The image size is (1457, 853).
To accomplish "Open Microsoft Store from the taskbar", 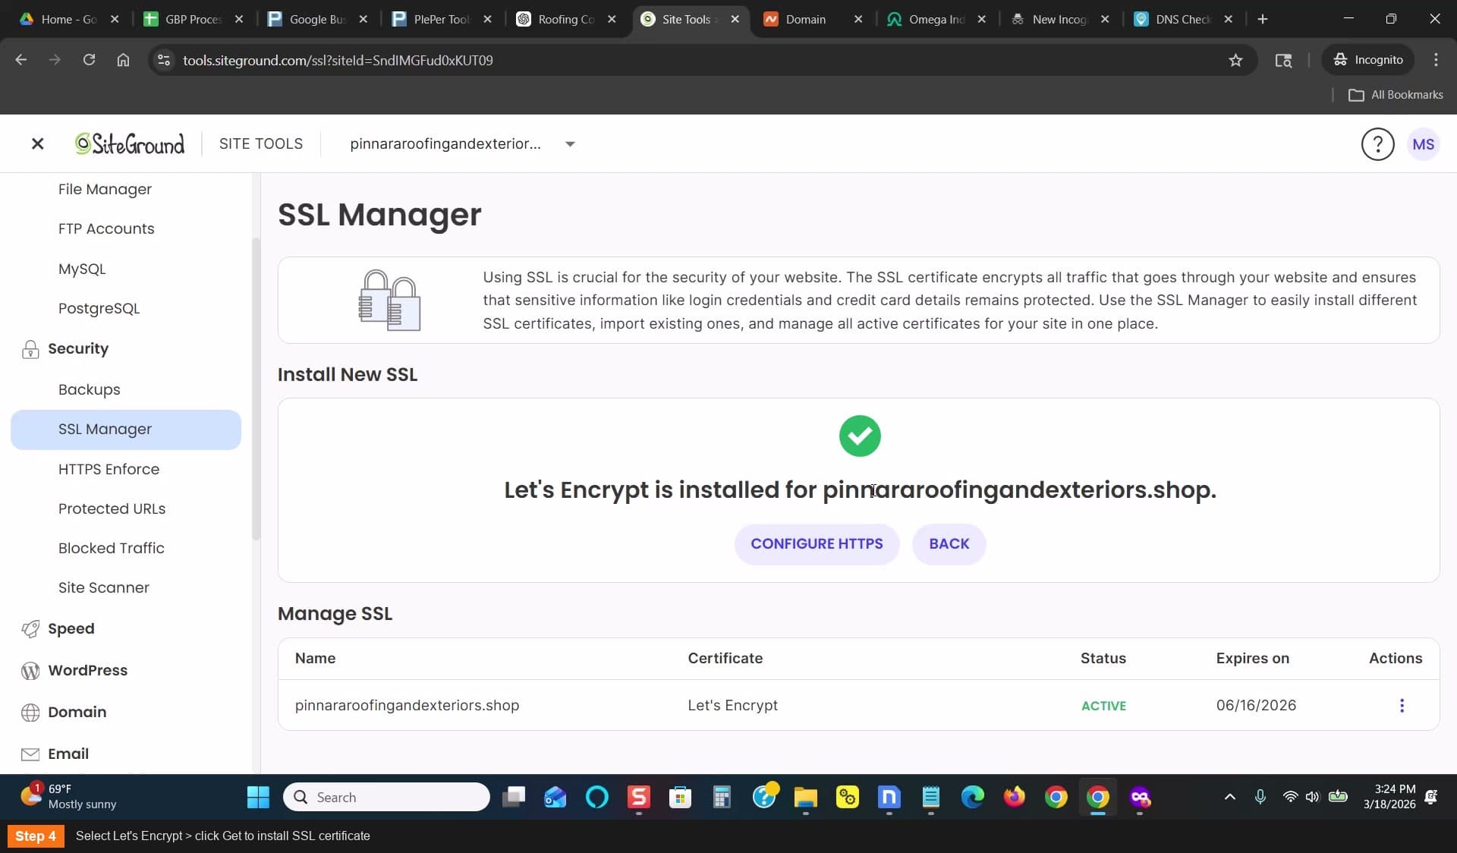I will pos(680,797).
